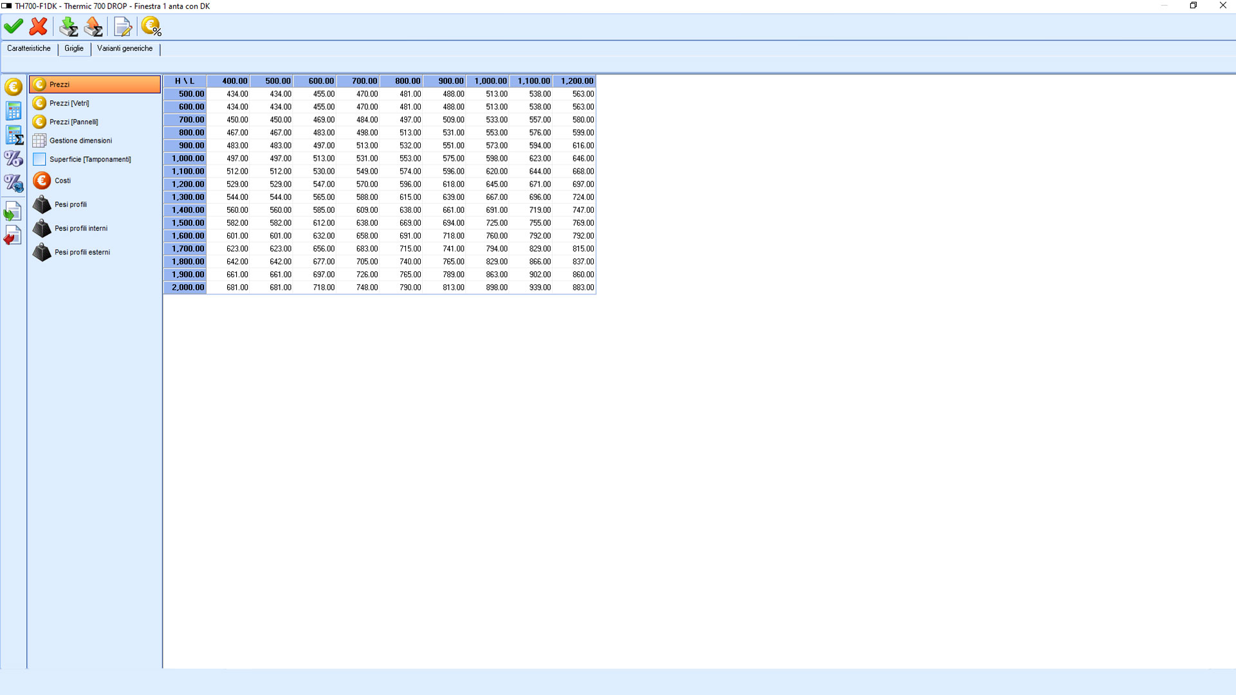Click the red X cancel icon

[x=39, y=26]
